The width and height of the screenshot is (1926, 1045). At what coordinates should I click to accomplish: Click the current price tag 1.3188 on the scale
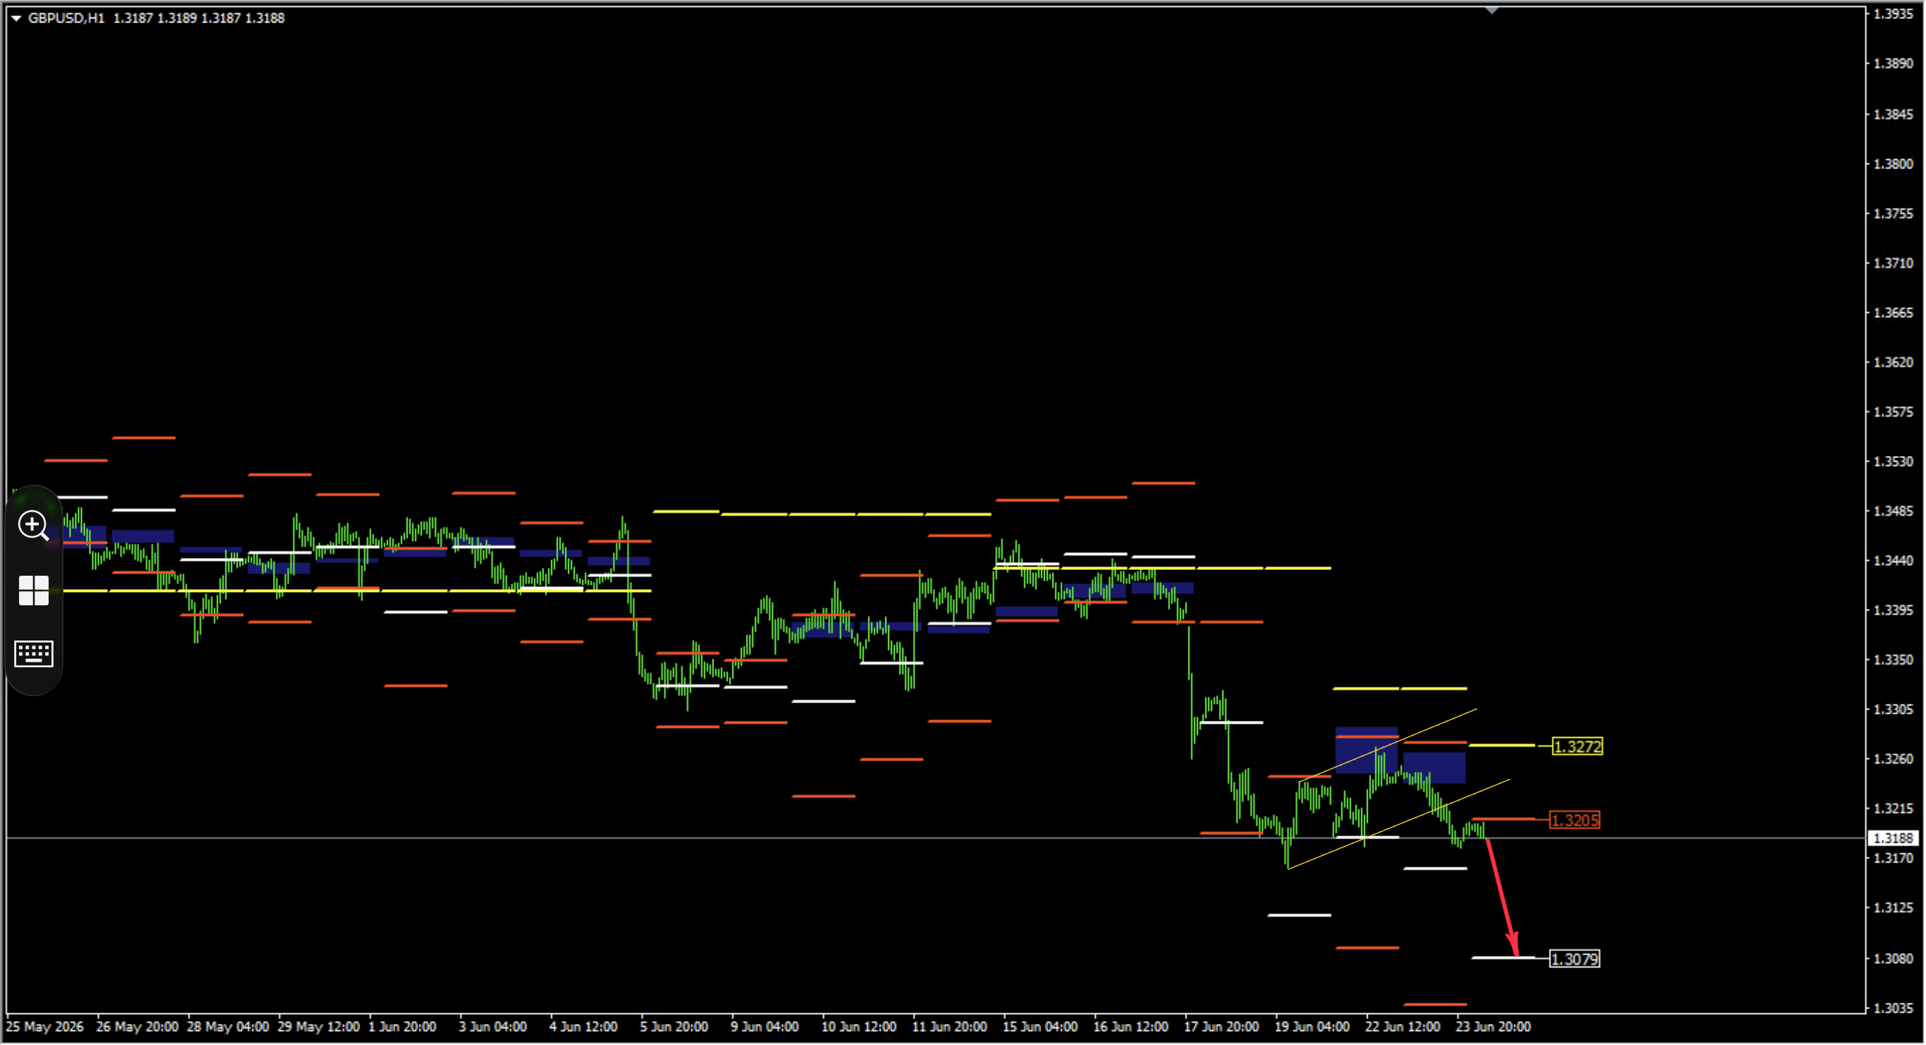[x=1894, y=839]
